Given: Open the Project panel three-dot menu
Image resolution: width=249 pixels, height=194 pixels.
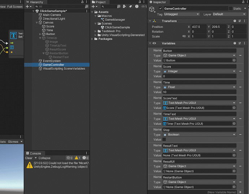Looking at the screenshot, I should pos(144,2).
